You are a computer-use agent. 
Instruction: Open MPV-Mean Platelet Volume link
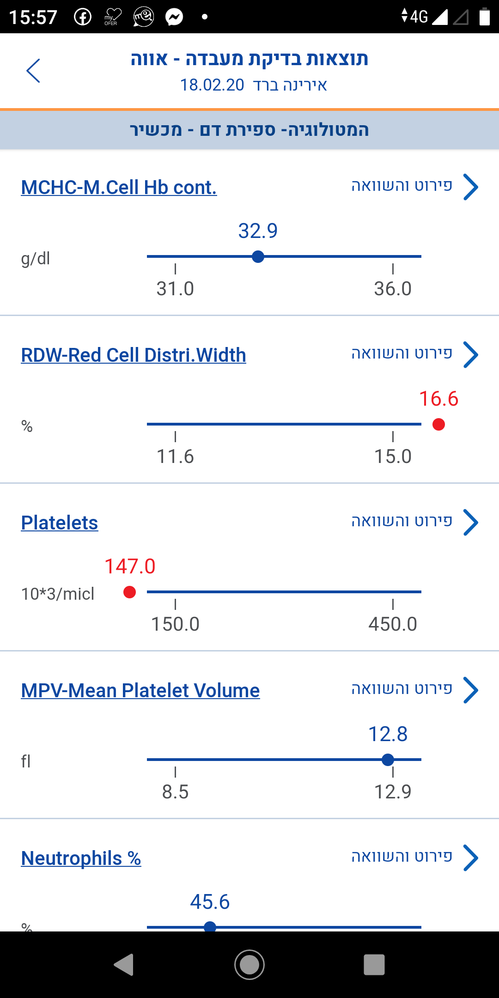coord(140,691)
